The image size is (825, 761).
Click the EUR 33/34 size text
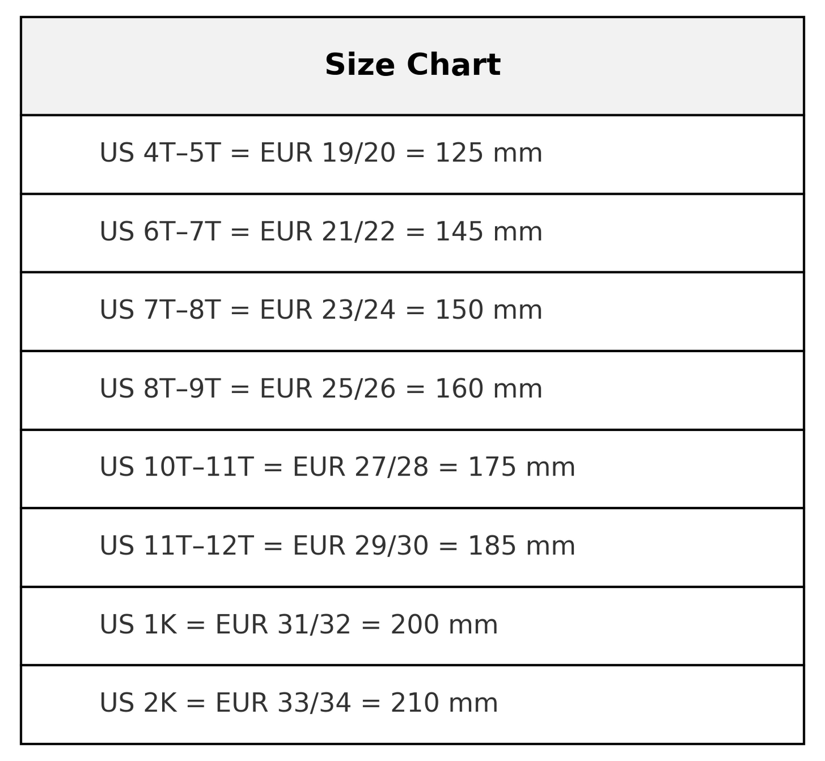coord(283,703)
